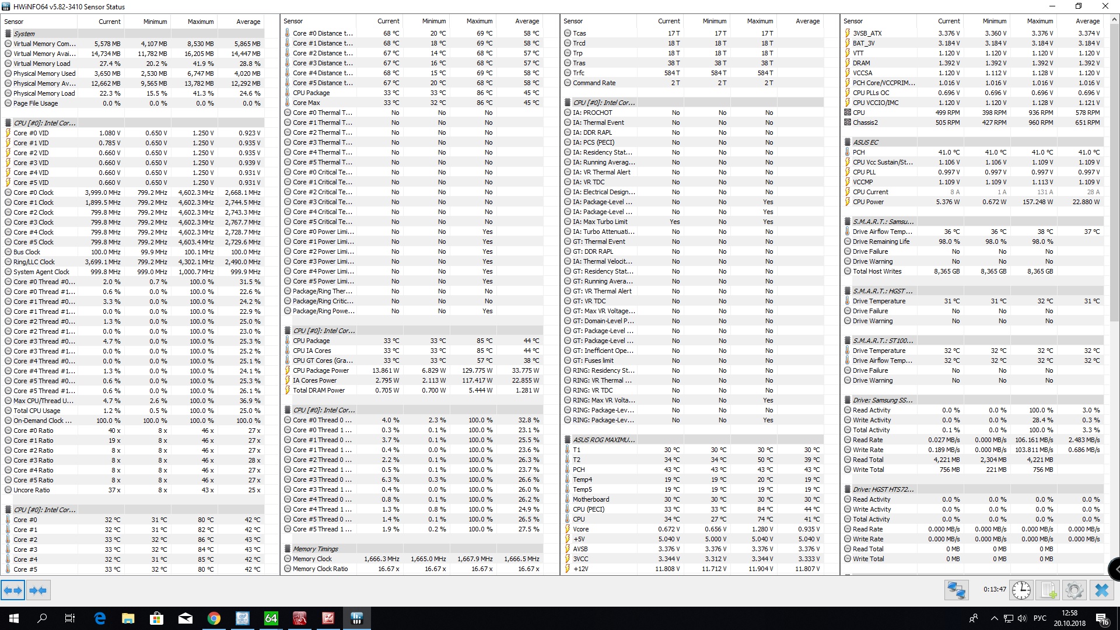1120x630 pixels.
Task: Collapse the System sensor group header
Action: 24,34
